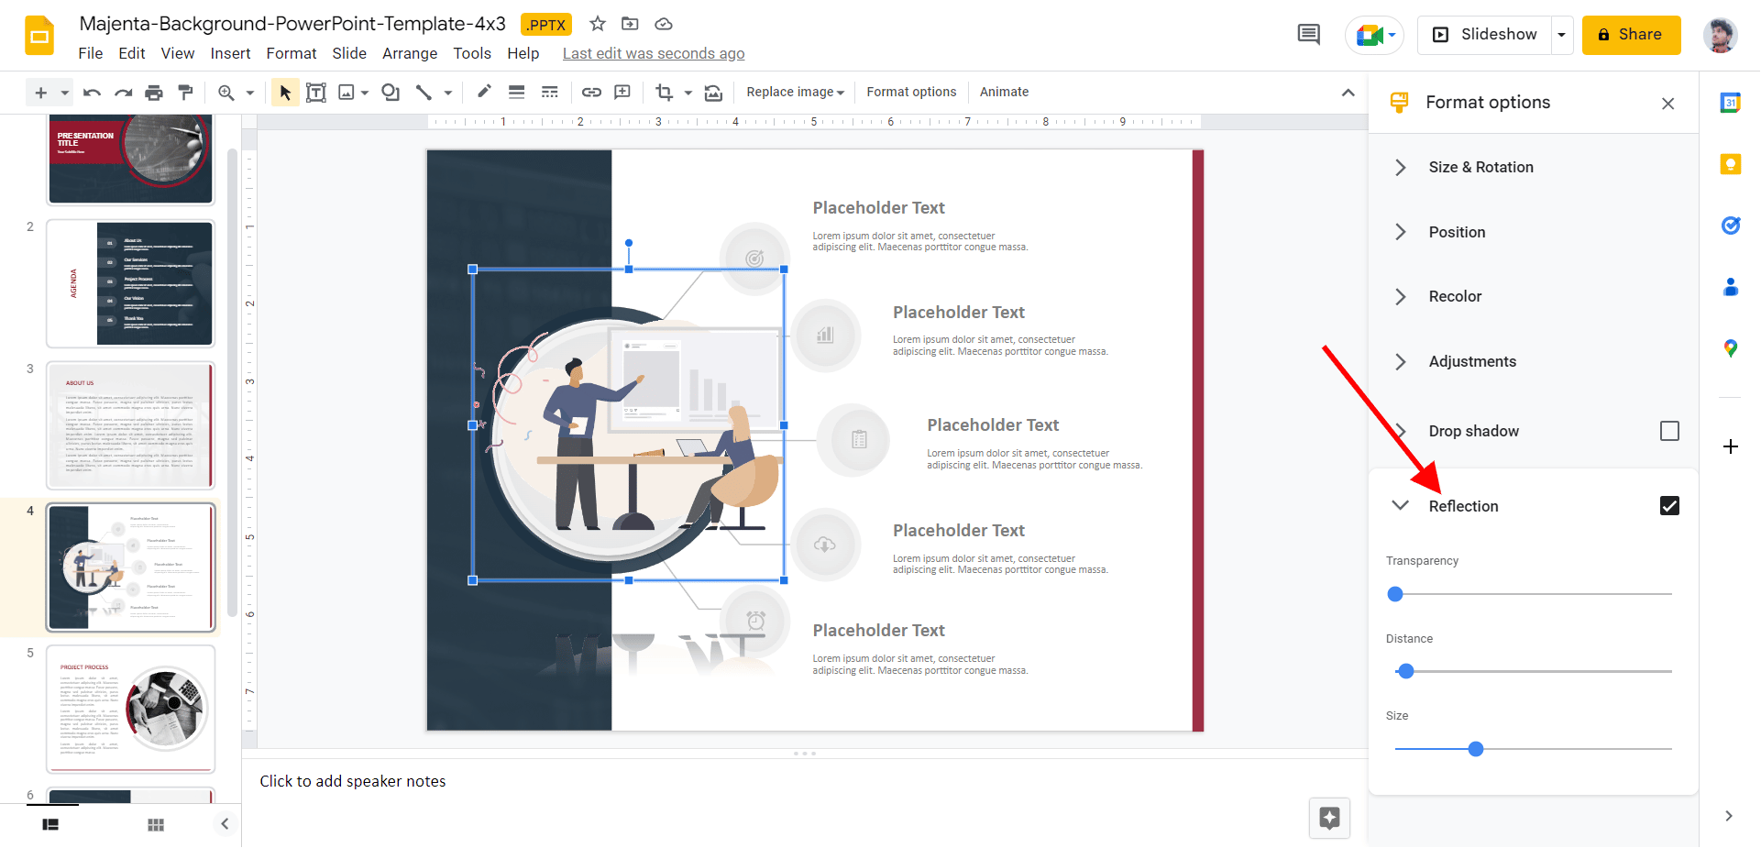Open the Arrange menu
Viewport: 1761px width, 848px height.
pos(410,53)
